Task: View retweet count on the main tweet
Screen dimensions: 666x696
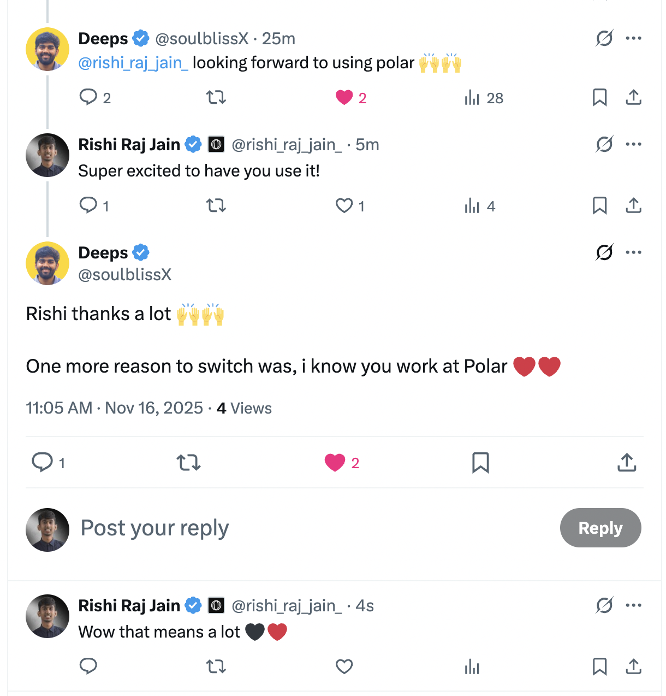Action: [188, 463]
